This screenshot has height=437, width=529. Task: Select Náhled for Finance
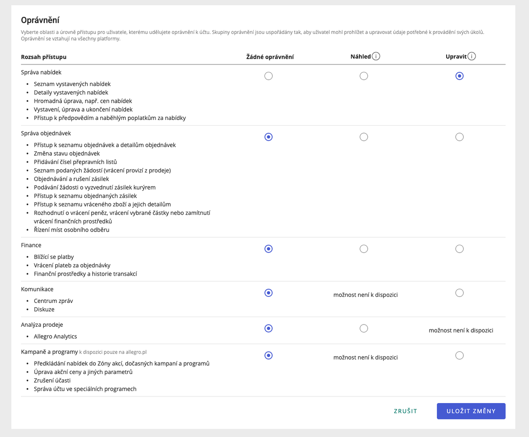pyautogui.click(x=364, y=249)
